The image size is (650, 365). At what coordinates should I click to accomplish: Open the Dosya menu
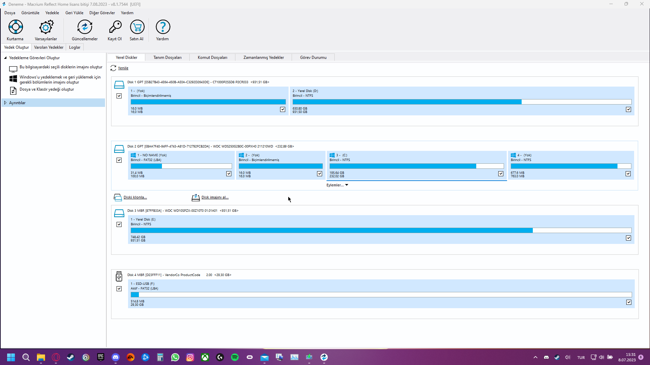coord(10,13)
